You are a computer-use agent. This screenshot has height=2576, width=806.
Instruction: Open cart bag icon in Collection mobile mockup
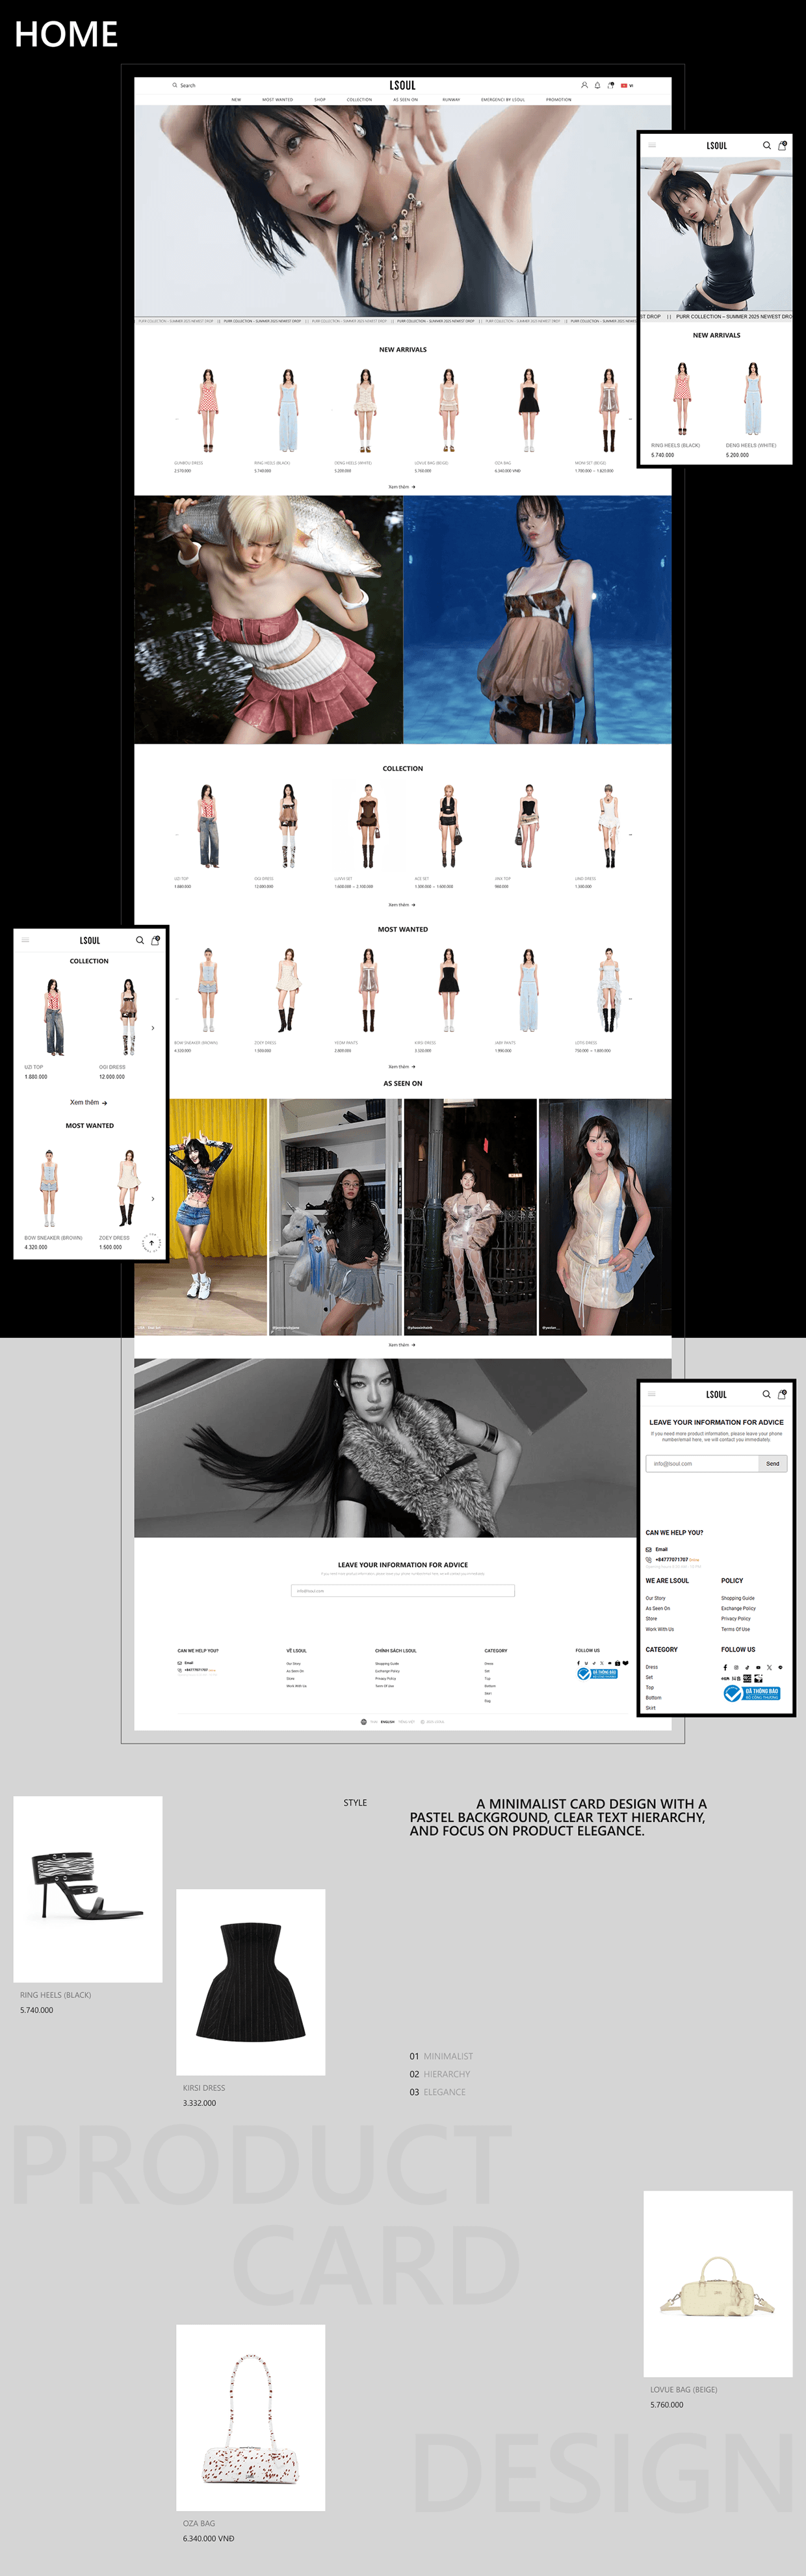[x=155, y=940]
